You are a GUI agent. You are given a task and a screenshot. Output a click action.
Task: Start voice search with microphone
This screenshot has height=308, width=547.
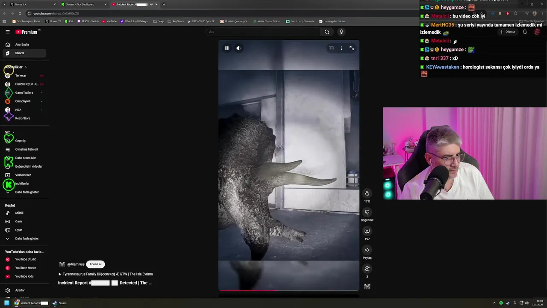point(341,32)
